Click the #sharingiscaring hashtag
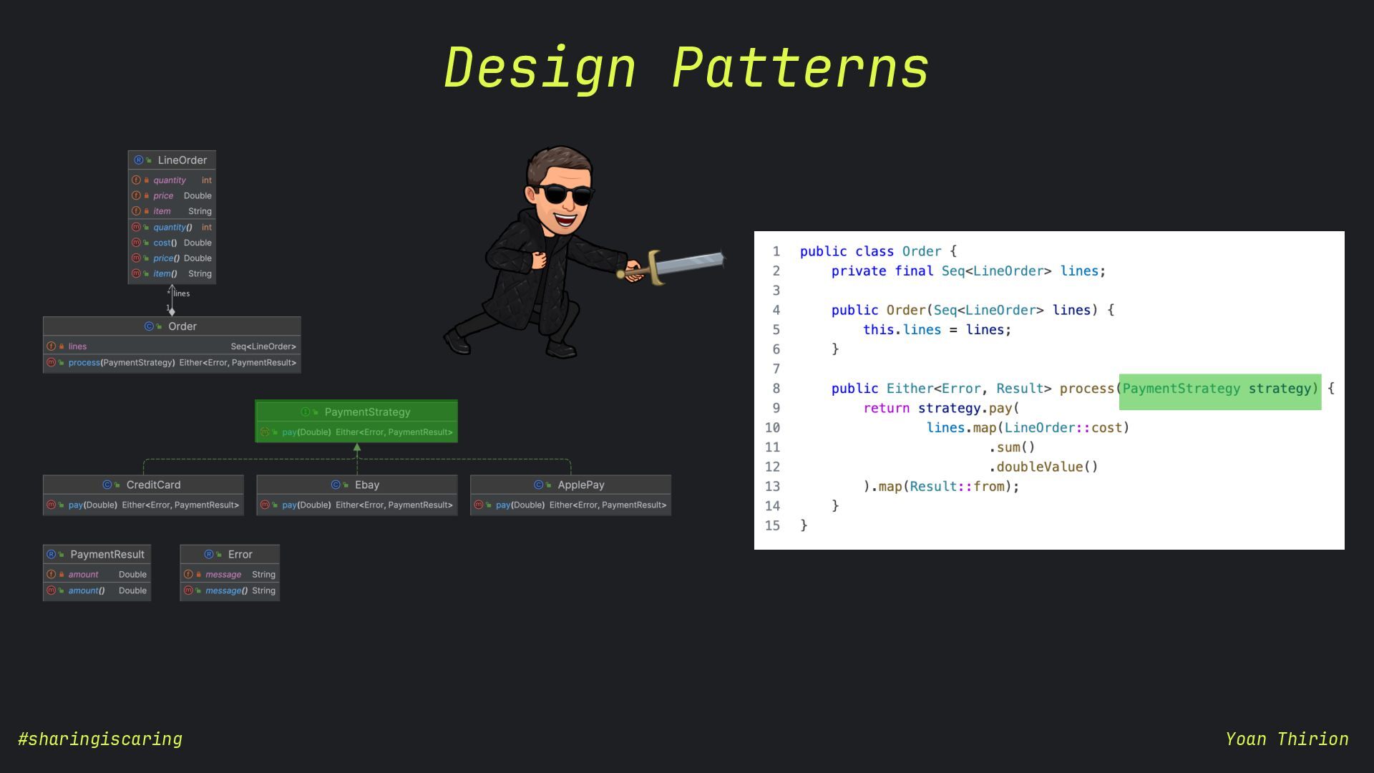This screenshot has height=773, width=1374. tap(100, 739)
